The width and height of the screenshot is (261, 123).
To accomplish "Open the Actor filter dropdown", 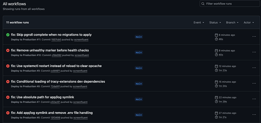I will [249, 23].
